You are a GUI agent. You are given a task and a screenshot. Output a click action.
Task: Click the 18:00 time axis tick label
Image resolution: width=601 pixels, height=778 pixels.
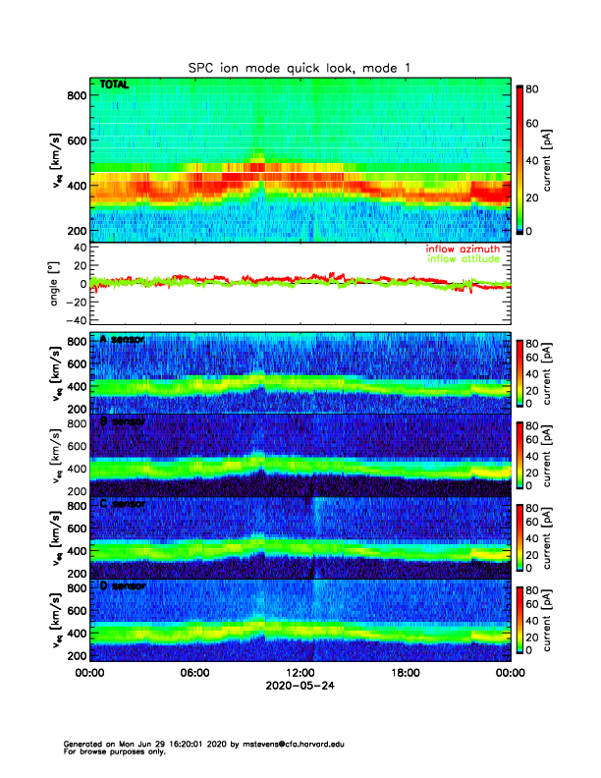(x=406, y=673)
